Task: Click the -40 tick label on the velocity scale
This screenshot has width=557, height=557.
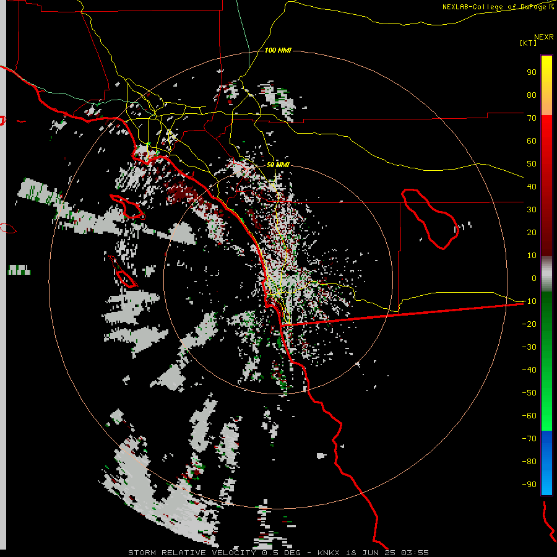Action: pos(529,370)
